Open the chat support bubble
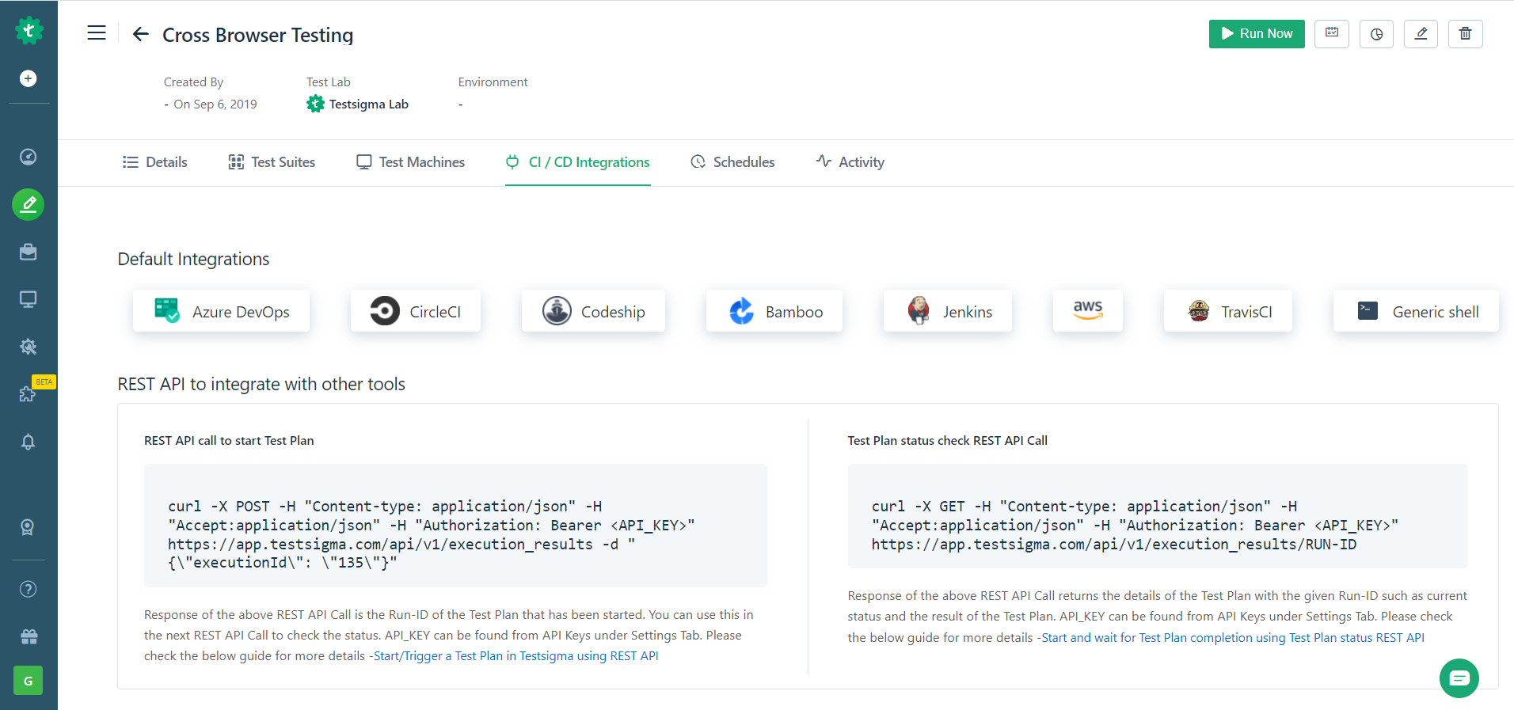The height and width of the screenshot is (710, 1514). tap(1459, 678)
